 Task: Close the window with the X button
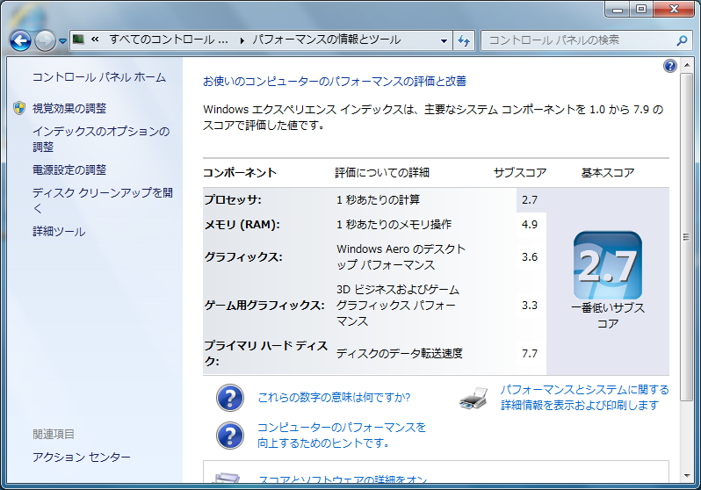click(x=674, y=9)
